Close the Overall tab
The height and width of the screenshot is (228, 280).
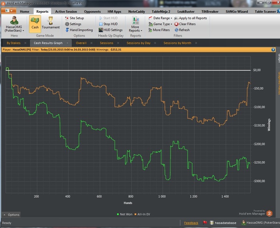pyautogui.click(x=92, y=43)
